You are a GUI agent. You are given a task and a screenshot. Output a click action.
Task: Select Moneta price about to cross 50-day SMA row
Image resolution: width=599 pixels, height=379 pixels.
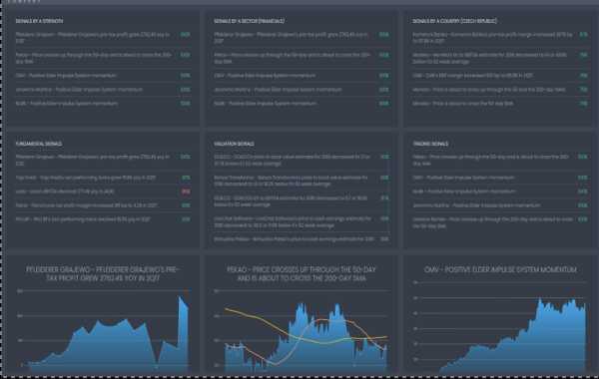[x=500, y=104]
